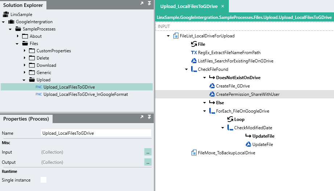Pop out the Solution Explorer panel
This screenshot has width=334, height=191.
tap(142, 3)
